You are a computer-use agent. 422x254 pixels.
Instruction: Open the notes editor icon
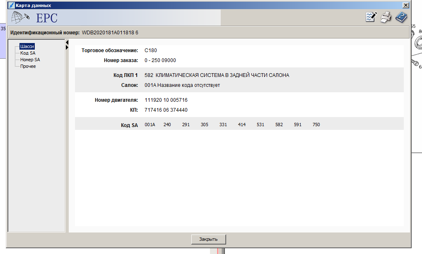pyautogui.click(x=371, y=17)
